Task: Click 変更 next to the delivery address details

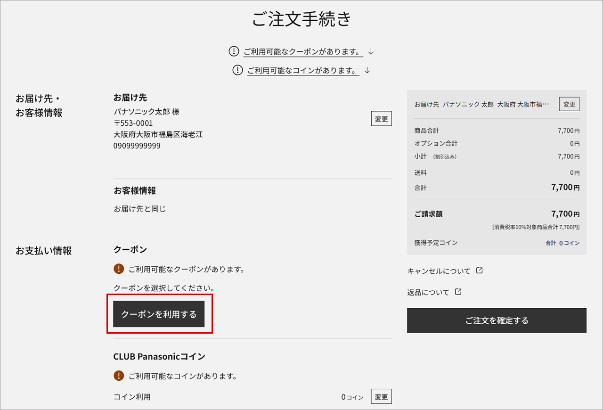Action: pyautogui.click(x=381, y=118)
